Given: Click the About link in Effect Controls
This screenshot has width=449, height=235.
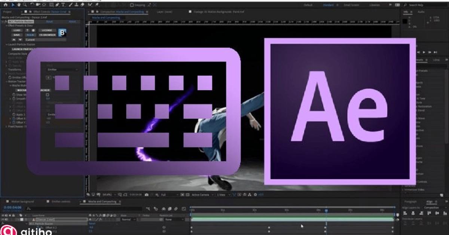Looking at the screenshot, I should (x=73, y=22).
